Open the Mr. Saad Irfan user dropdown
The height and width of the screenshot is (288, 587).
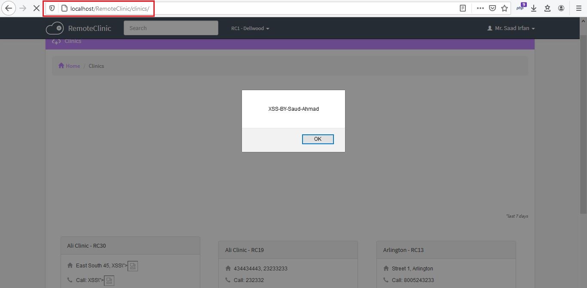pos(511,28)
